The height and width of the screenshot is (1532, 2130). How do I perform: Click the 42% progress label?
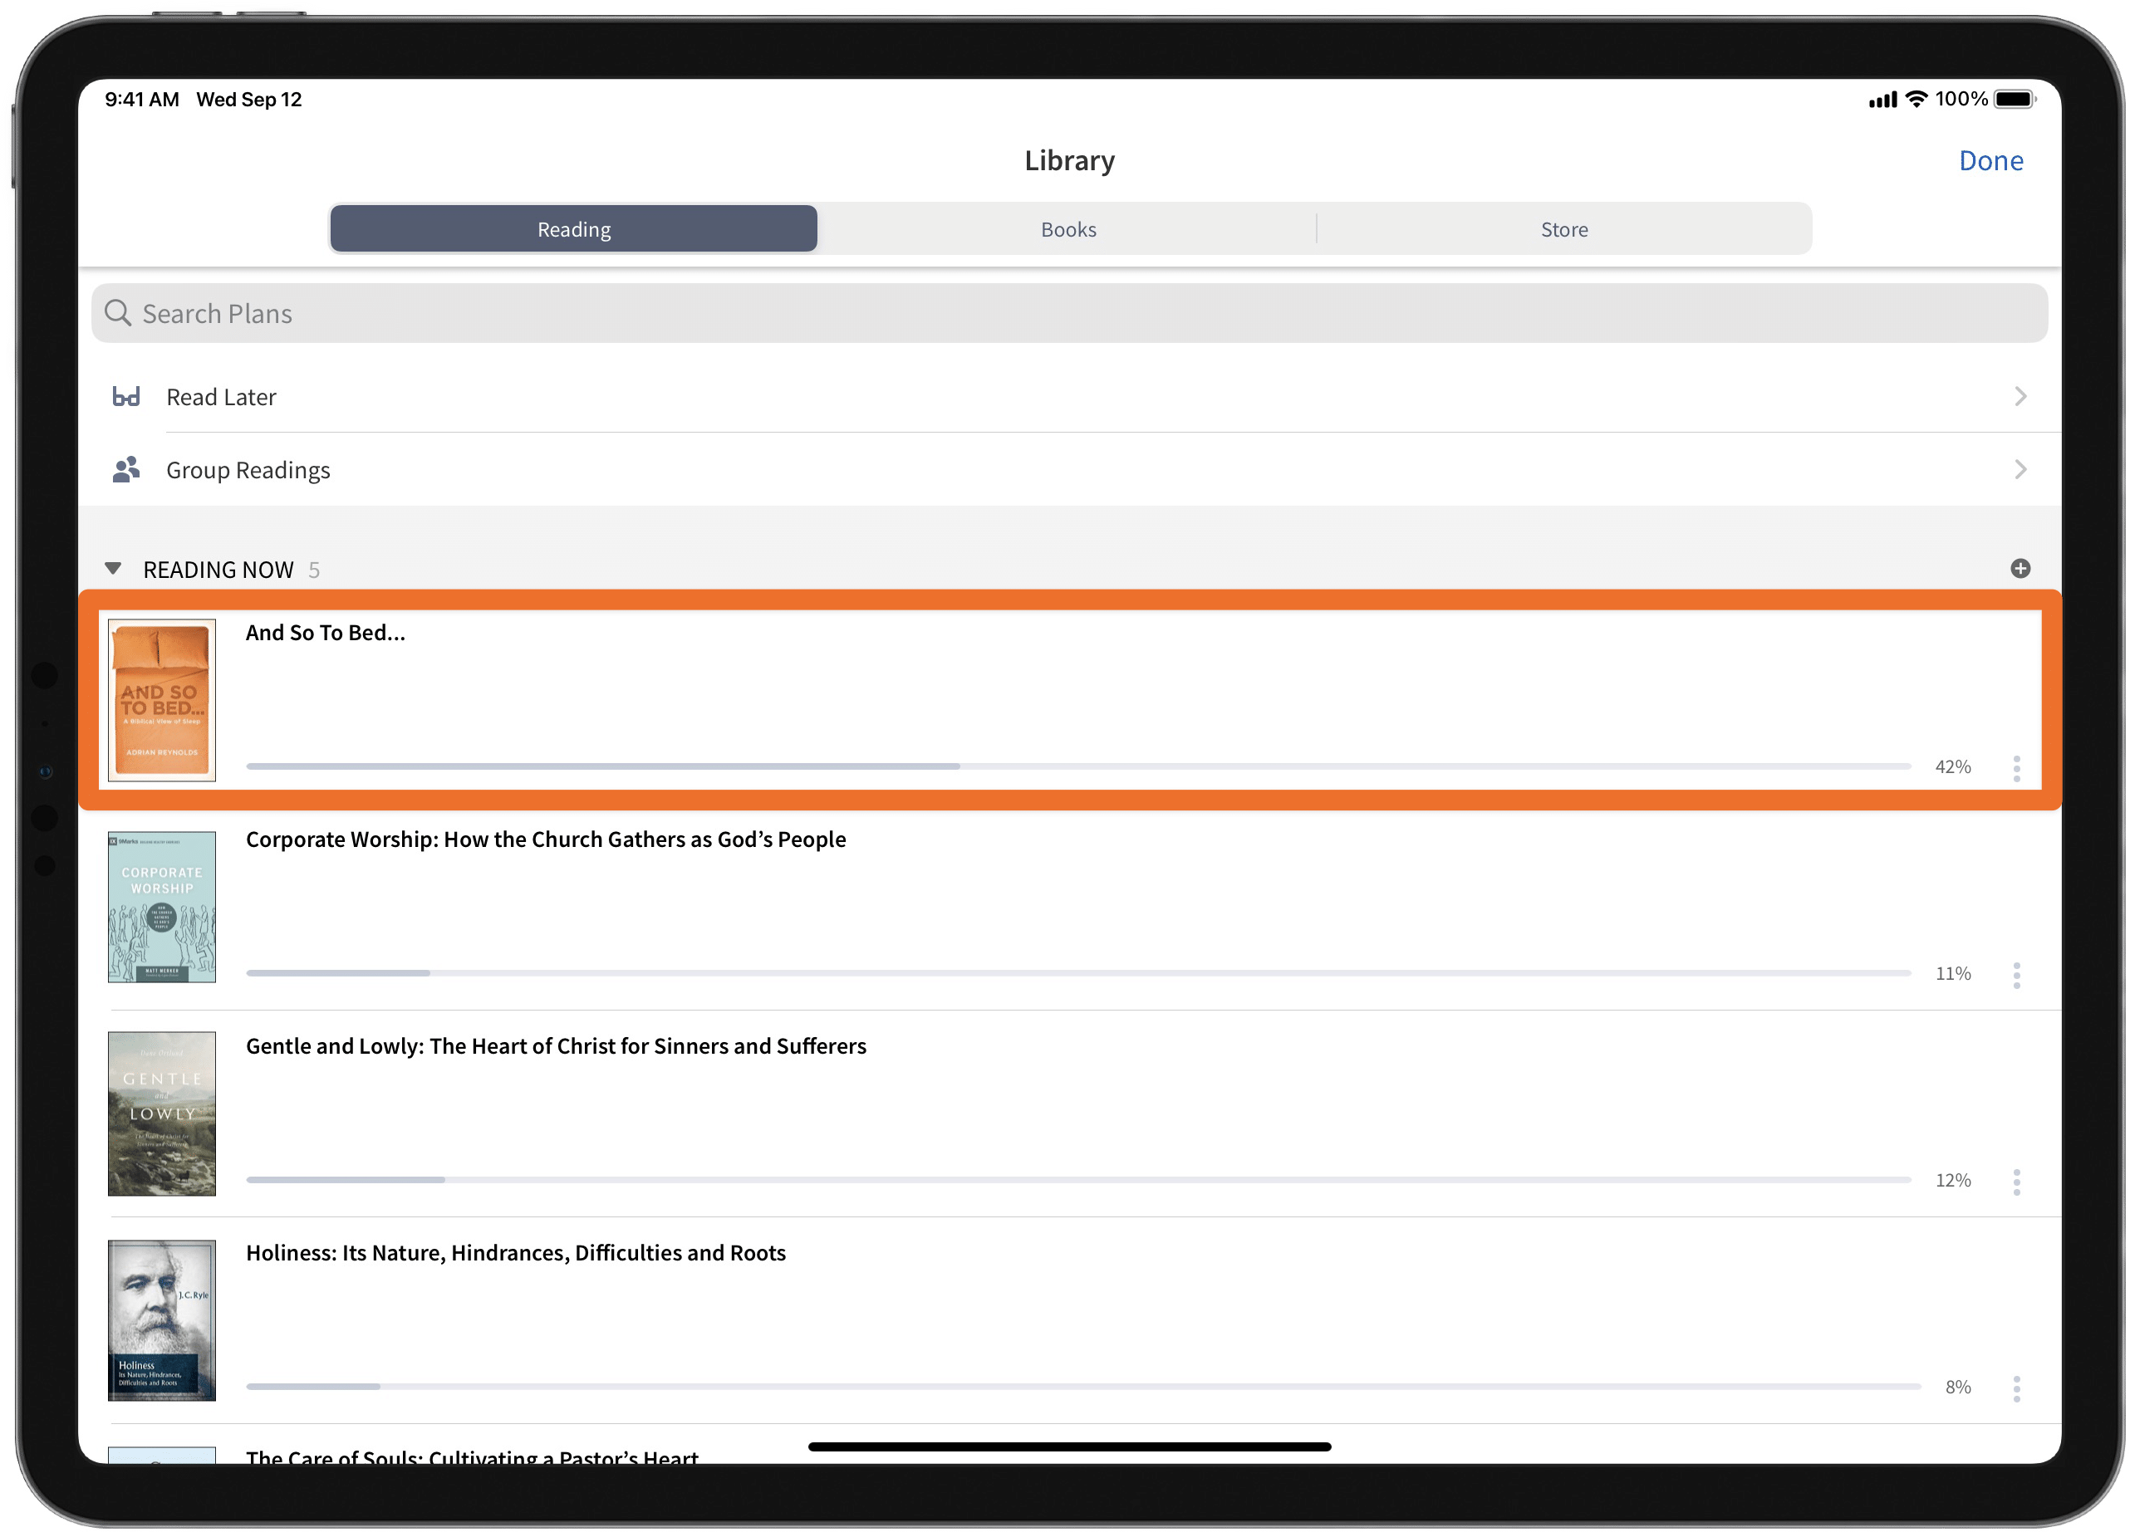[1952, 767]
